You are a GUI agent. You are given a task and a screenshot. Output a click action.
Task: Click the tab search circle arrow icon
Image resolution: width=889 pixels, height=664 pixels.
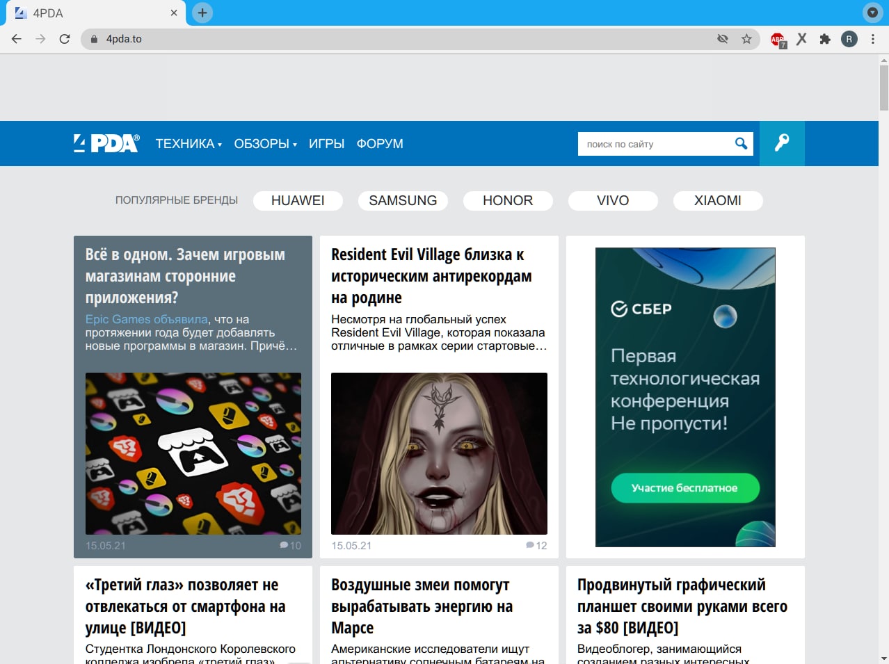click(x=872, y=13)
